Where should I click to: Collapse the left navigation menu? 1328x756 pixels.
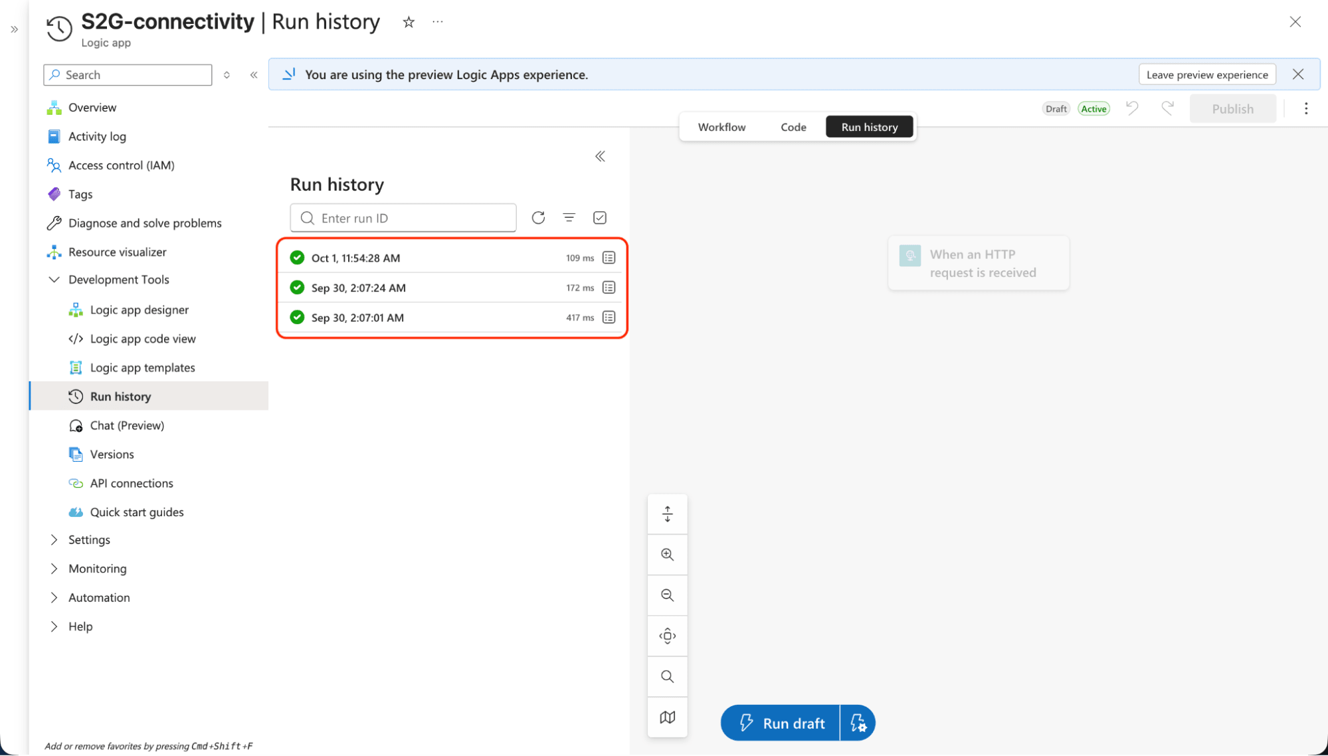(254, 75)
